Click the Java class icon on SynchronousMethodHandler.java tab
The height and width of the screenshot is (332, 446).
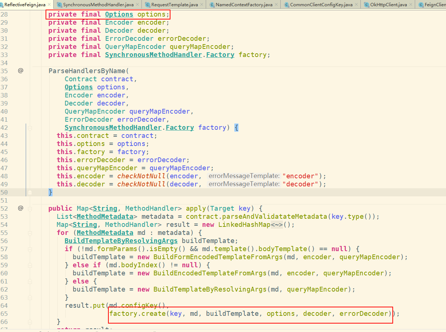[59, 5]
